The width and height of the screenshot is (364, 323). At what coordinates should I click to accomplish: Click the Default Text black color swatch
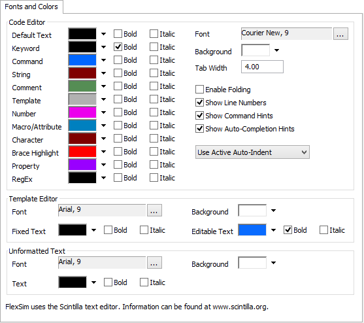[82, 34]
